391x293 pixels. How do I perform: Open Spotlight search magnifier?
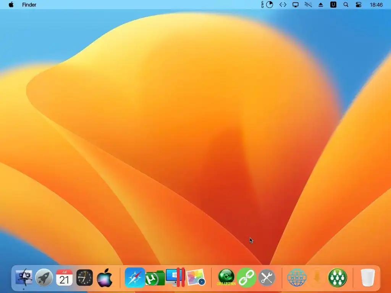(x=346, y=5)
